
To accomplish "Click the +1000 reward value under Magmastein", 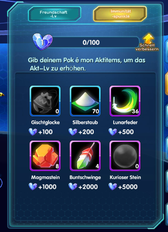I will (x=47, y=187).
